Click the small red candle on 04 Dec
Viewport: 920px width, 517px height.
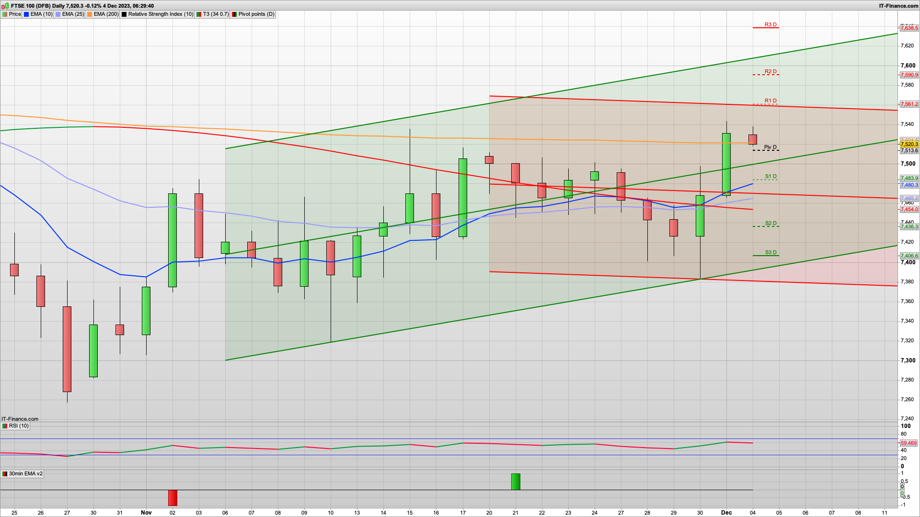pos(753,139)
